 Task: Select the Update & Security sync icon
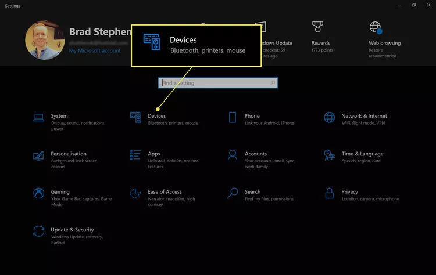[38, 231]
